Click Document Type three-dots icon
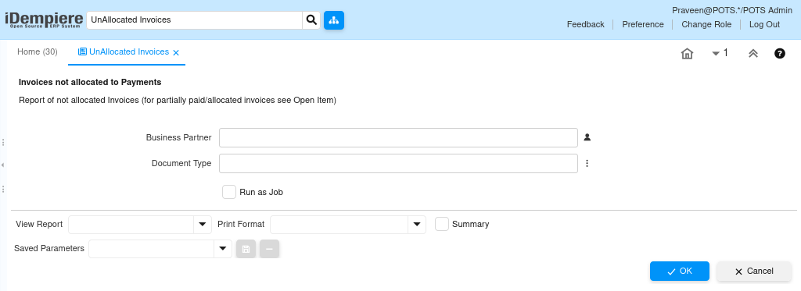801x291 pixels. (587, 164)
